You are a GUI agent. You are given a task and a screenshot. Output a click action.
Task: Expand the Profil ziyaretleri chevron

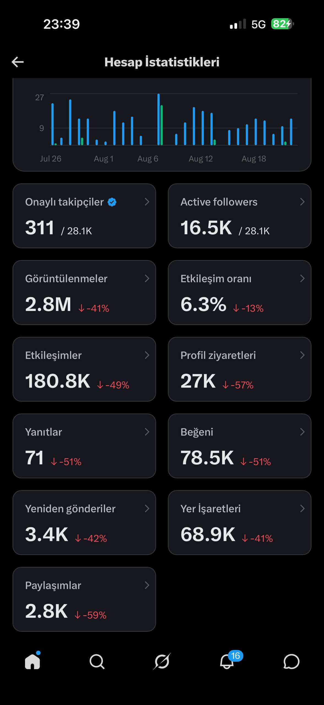[x=302, y=355]
